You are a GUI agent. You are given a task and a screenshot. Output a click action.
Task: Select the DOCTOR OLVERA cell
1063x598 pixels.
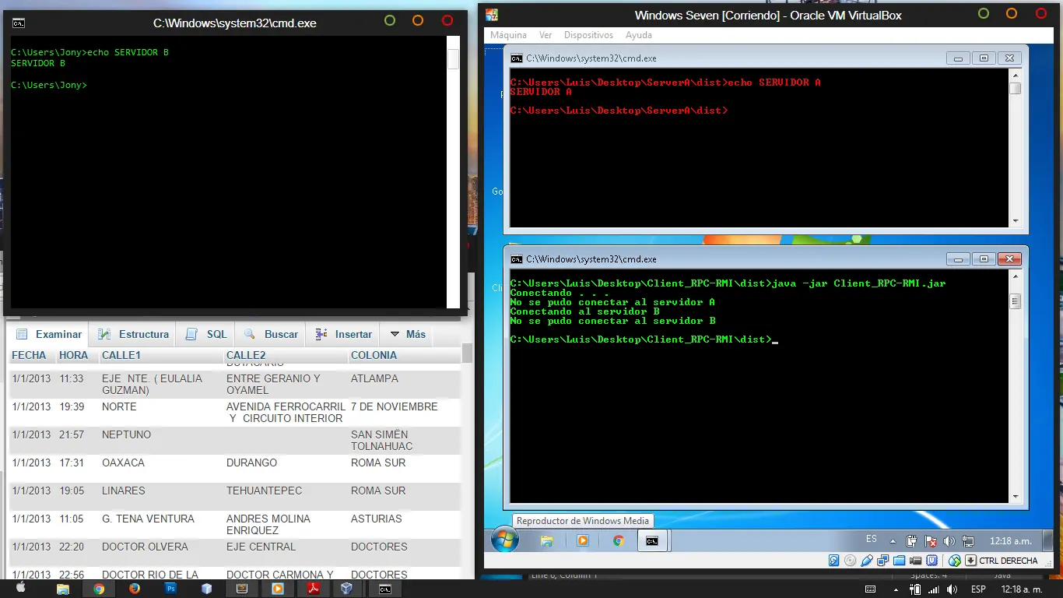(145, 547)
